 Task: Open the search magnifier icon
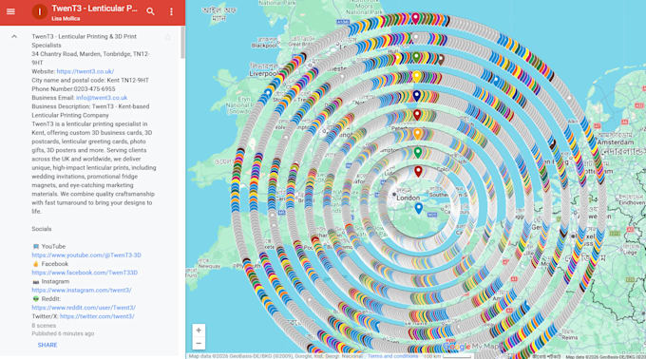150,11
